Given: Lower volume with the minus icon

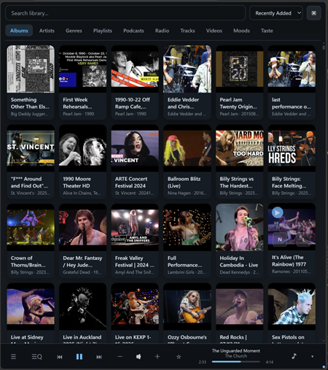Looking at the screenshot, I should [120, 357].
